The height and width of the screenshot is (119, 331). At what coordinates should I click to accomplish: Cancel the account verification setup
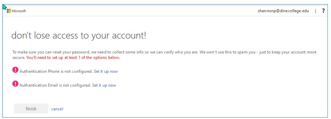click(x=57, y=109)
